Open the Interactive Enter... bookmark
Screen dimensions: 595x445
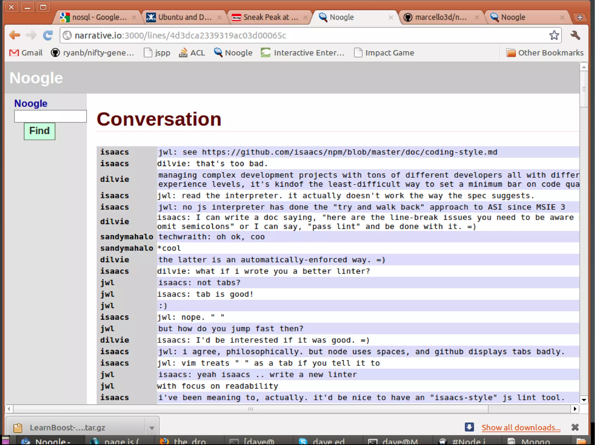pos(302,53)
